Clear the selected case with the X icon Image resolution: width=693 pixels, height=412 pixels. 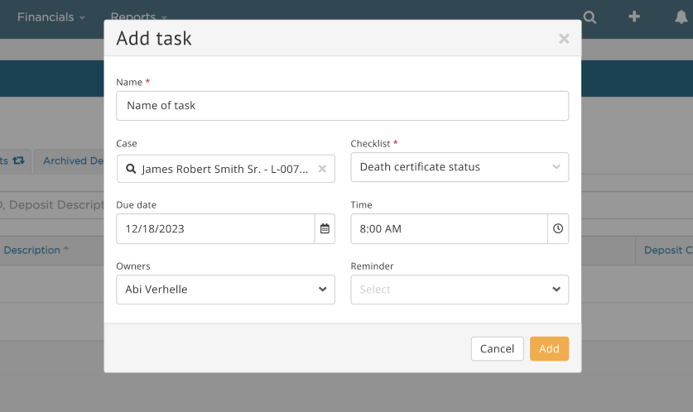coord(323,169)
